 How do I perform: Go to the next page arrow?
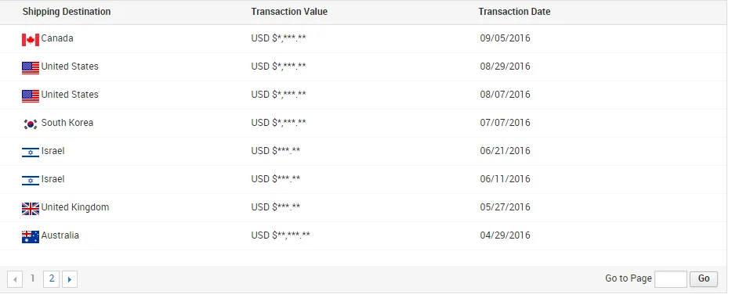coord(70,279)
